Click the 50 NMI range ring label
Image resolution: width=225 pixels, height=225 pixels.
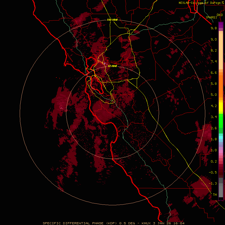(112, 66)
